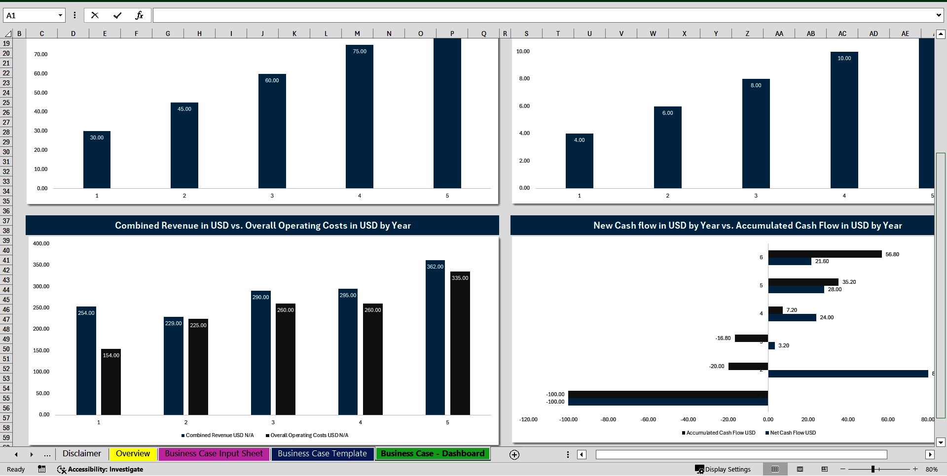Click the Enter checkmark icon in formula bar

click(x=117, y=15)
